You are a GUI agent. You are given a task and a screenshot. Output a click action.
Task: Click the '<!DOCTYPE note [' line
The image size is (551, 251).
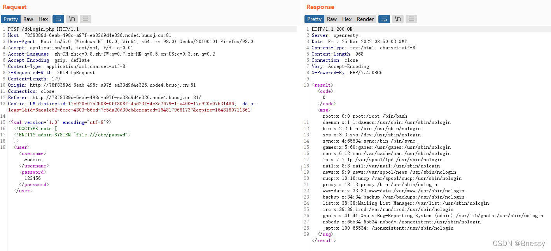point(35,129)
